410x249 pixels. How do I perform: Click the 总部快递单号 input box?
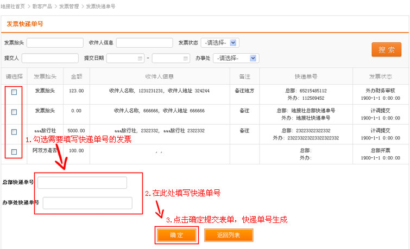click(82, 183)
